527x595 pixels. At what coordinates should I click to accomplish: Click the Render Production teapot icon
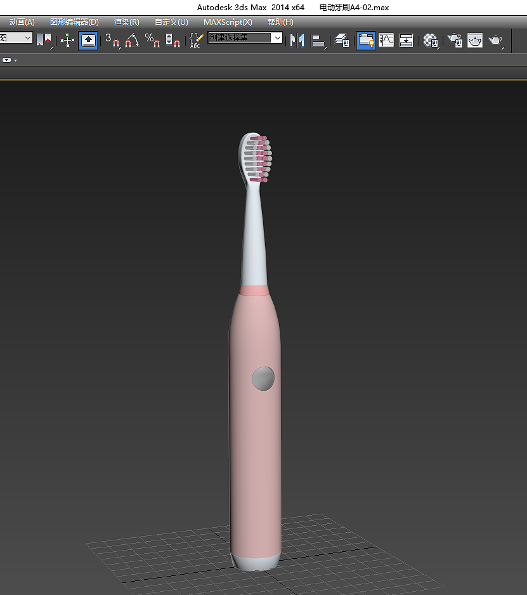pos(495,40)
